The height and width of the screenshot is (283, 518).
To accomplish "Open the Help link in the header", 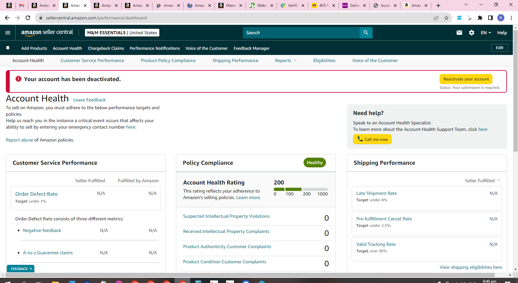I will [502, 33].
